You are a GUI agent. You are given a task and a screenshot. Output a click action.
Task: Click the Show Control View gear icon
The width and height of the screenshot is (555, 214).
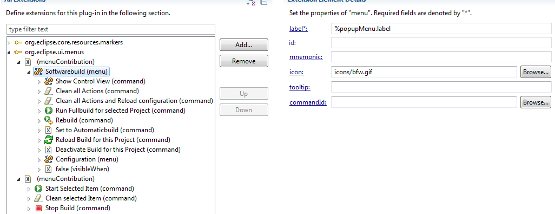(x=49, y=81)
